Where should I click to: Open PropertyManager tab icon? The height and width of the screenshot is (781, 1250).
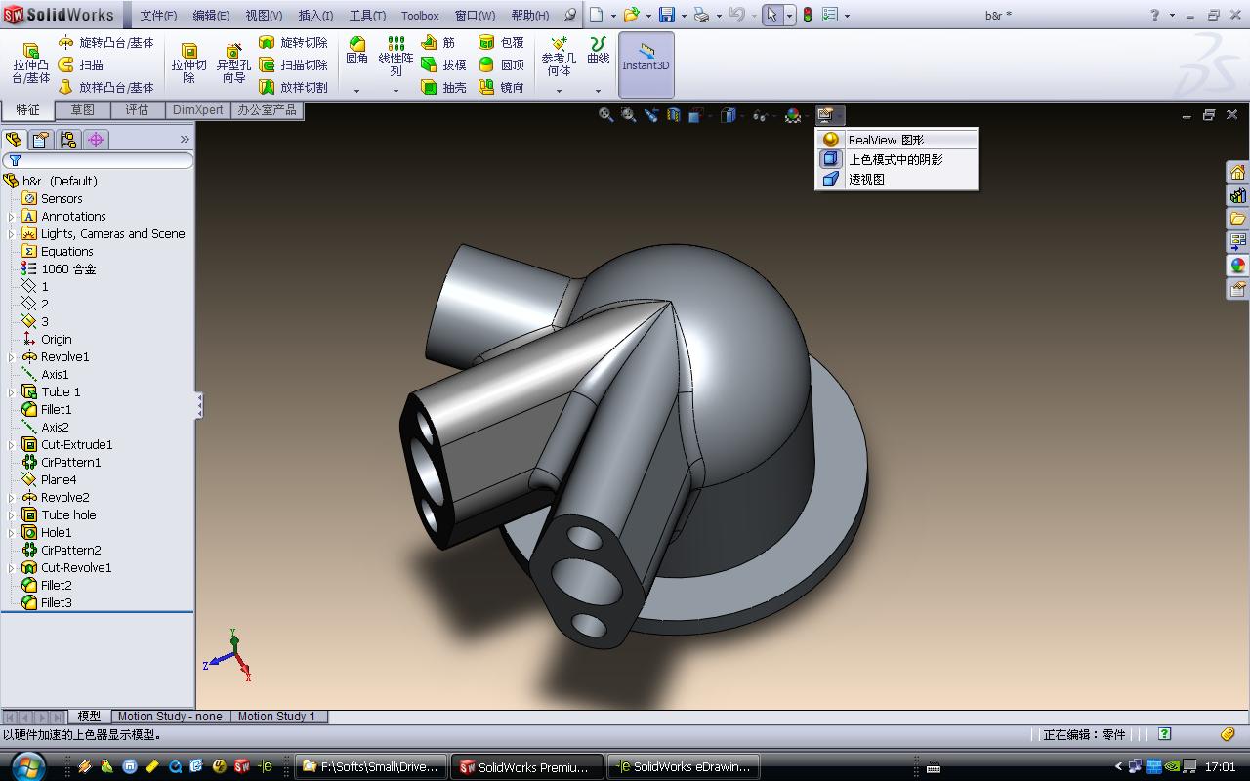point(41,140)
